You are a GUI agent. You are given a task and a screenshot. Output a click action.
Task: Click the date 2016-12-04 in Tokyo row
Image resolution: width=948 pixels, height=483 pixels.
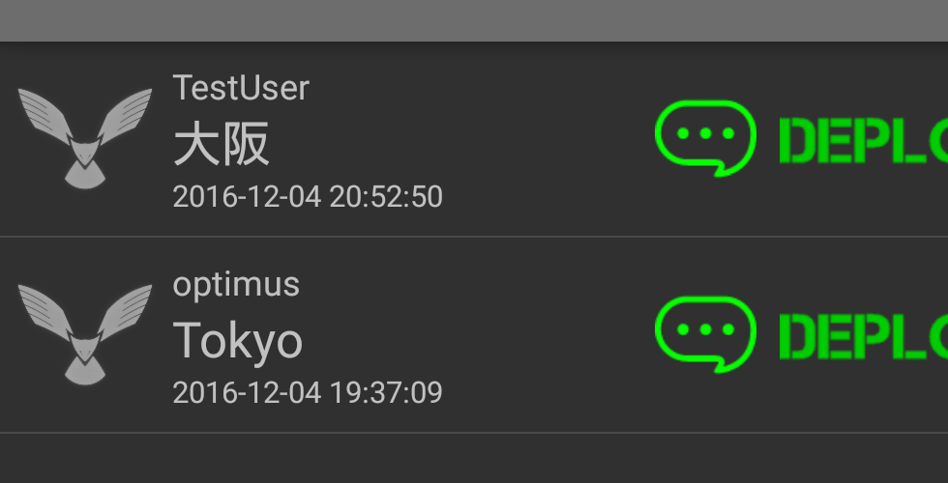pyautogui.click(x=247, y=393)
